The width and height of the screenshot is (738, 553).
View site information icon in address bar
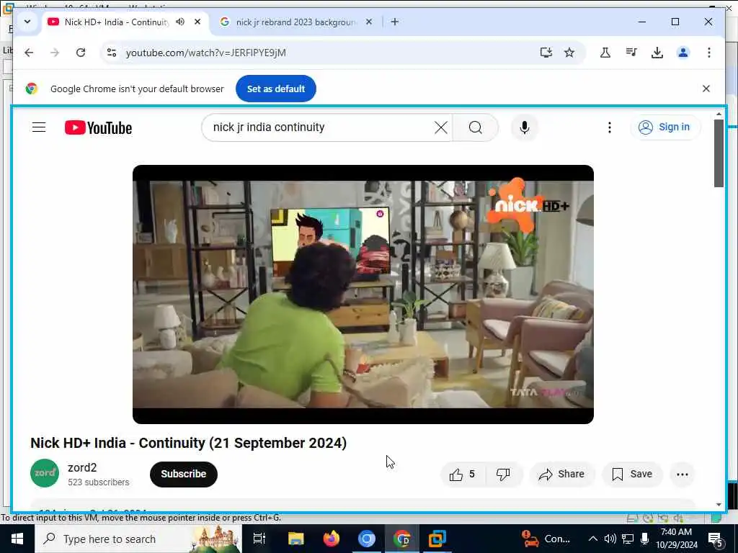click(x=112, y=53)
